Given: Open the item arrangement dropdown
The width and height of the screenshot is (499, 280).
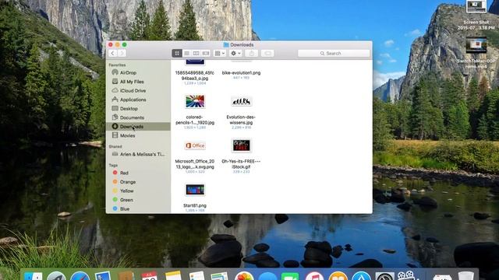Looking at the screenshot, I should pyautogui.click(x=220, y=54).
